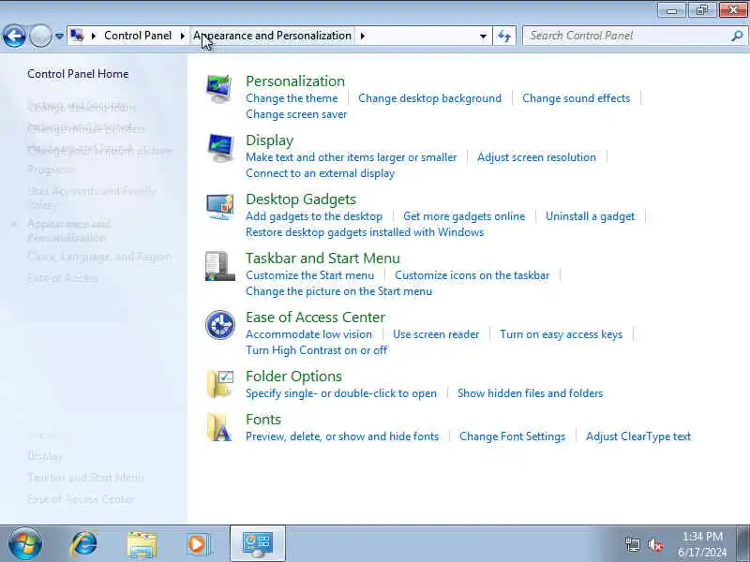Click the search magnifier icon
This screenshot has width=750, height=562.
737,36
